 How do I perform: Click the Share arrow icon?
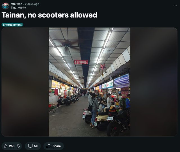49,146
